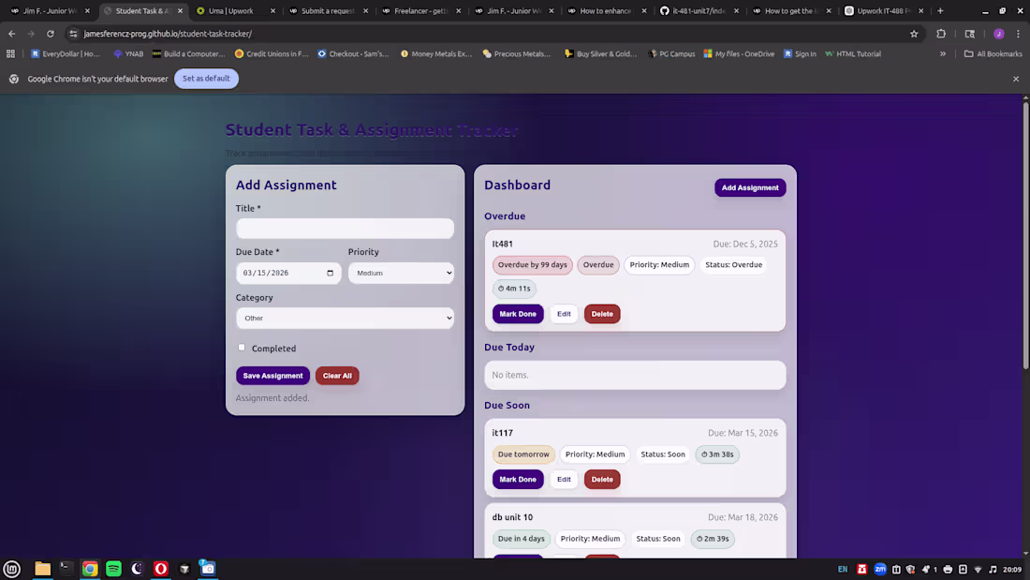Image resolution: width=1030 pixels, height=580 pixels.
Task: Check the Completed checkbox
Action: [x=242, y=348]
